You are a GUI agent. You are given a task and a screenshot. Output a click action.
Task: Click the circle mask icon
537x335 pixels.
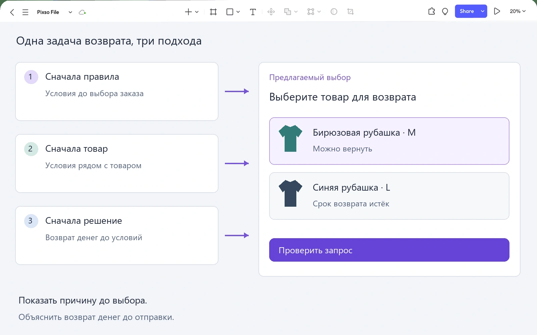point(334,12)
